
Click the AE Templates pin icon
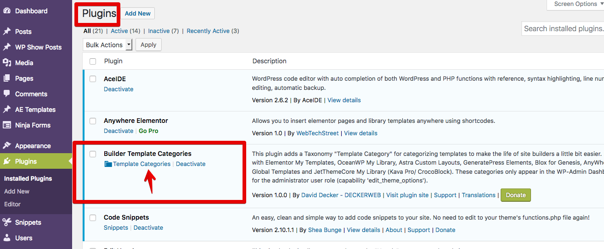7,110
